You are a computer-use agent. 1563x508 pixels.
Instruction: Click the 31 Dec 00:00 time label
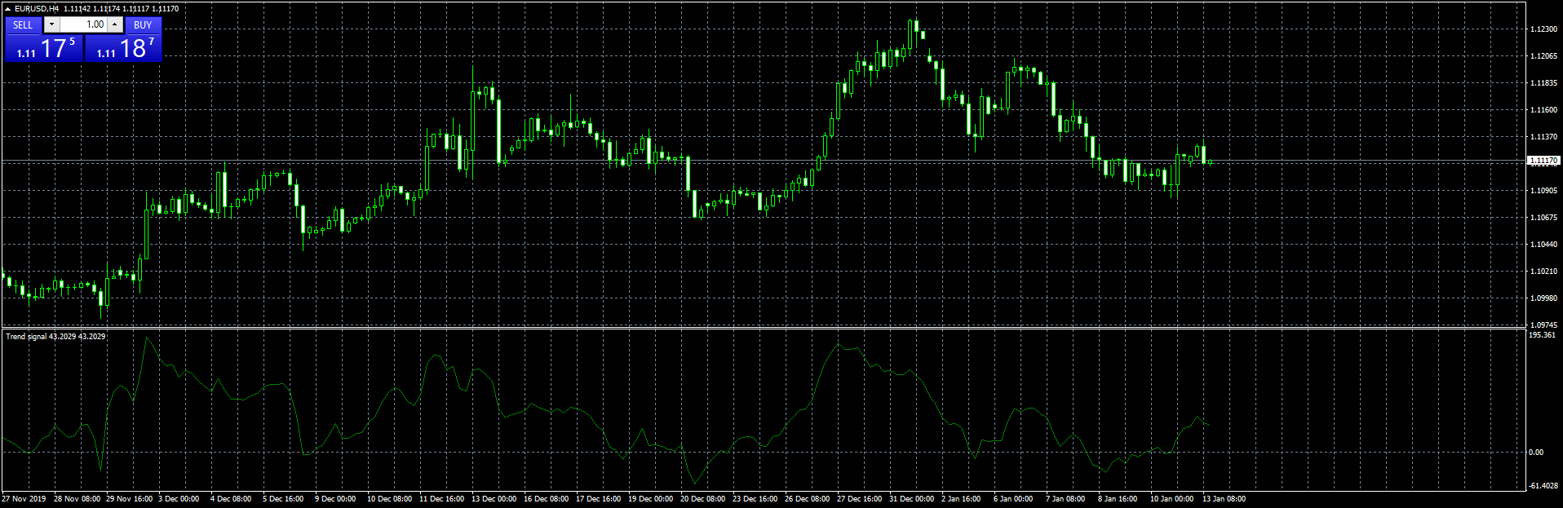pos(912,499)
